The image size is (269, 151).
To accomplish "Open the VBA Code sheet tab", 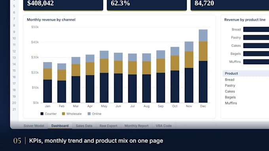I will pos(164,126).
